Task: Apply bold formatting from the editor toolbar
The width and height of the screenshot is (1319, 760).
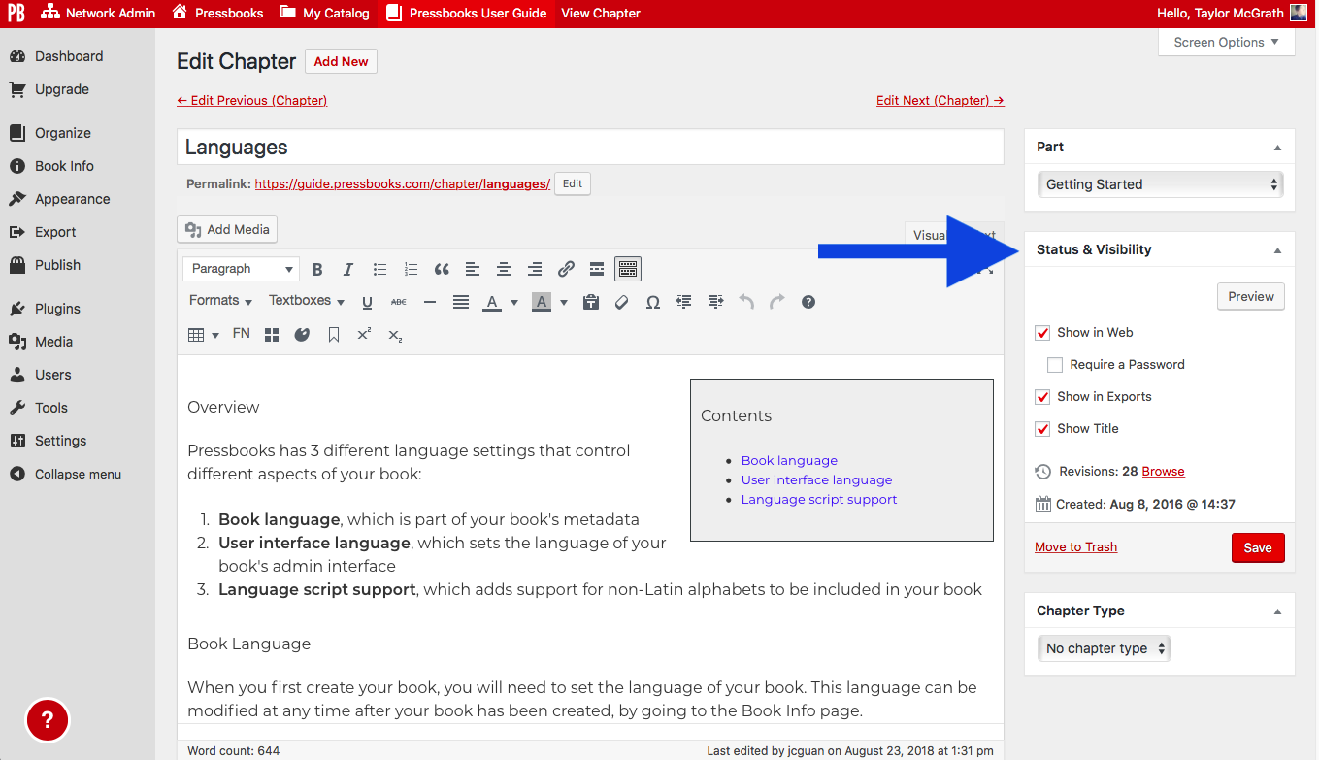Action: (317, 269)
